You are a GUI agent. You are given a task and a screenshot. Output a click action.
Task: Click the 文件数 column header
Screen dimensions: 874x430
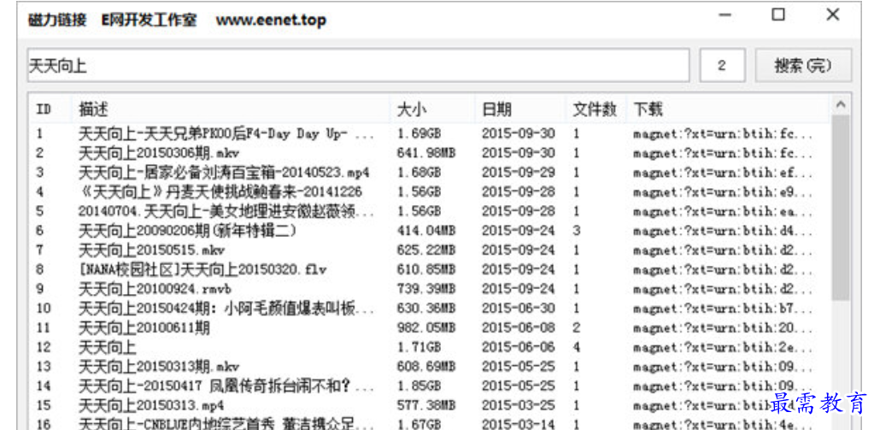(595, 109)
